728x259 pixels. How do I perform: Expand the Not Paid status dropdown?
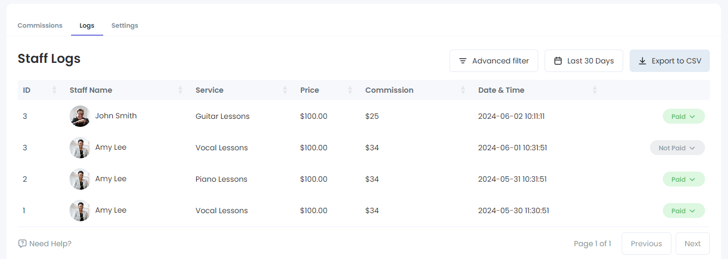(677, 148)
